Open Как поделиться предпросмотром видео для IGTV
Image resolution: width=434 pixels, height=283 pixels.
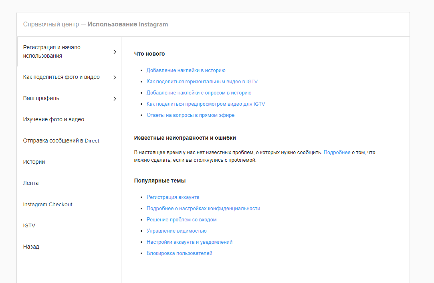206,104
